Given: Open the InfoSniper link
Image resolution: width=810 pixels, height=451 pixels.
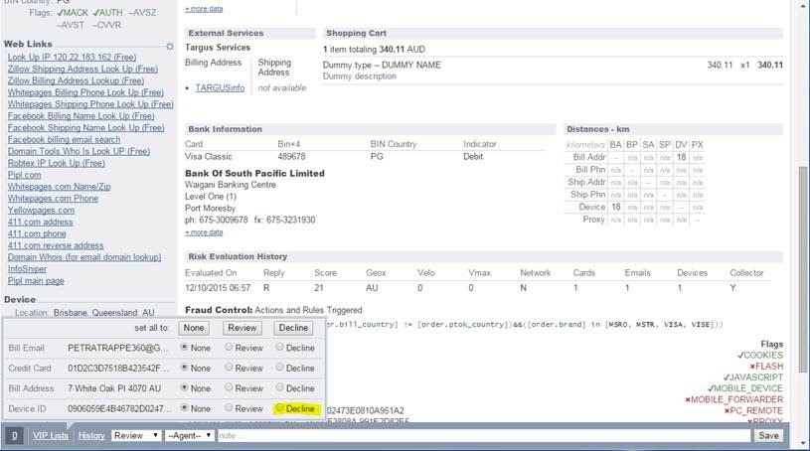Looking at the screenshot, I should click(x=27, y=269).
